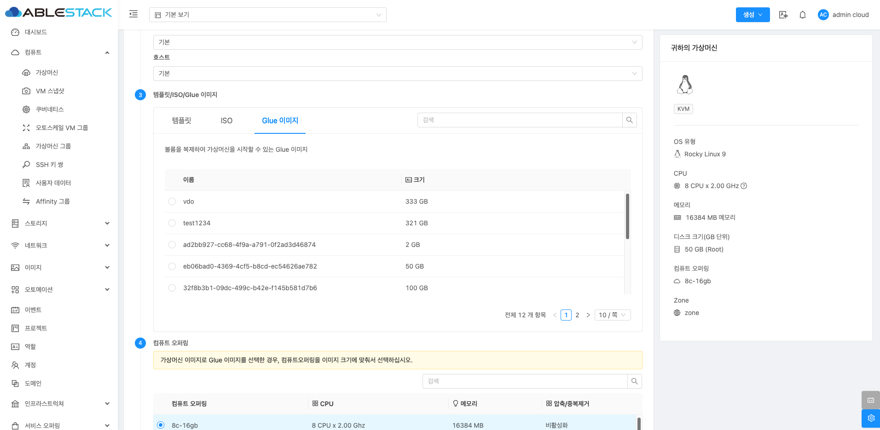Click the Glue image list scrollbar
This screenshot has height=430, width=880.
tap(627, 216)
